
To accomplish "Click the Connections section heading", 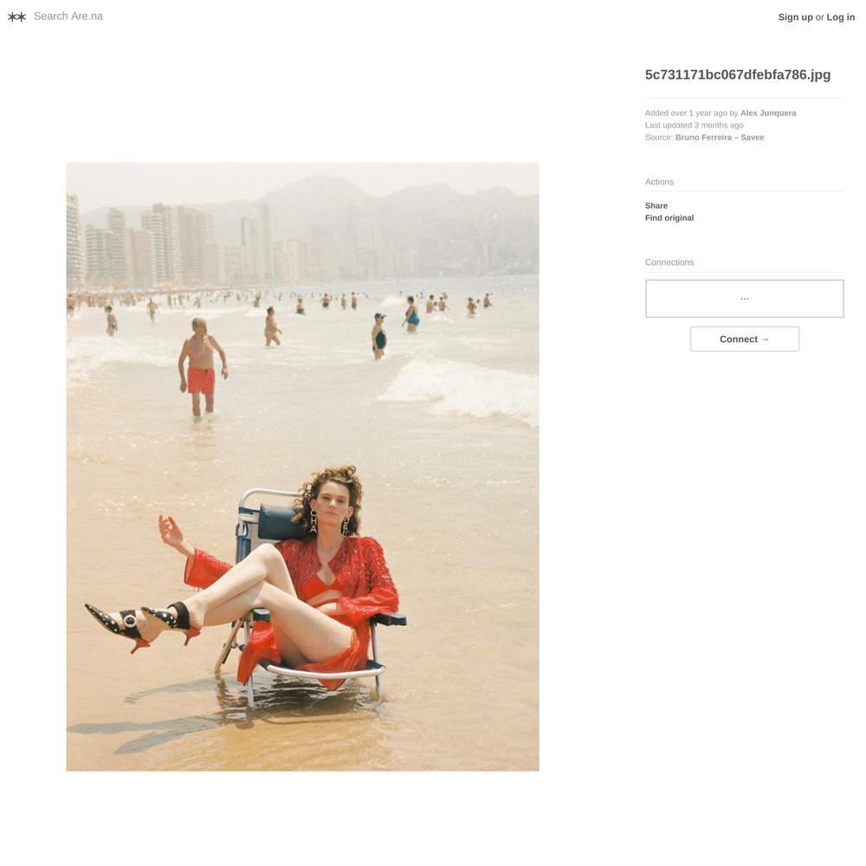I will (669, 262).
